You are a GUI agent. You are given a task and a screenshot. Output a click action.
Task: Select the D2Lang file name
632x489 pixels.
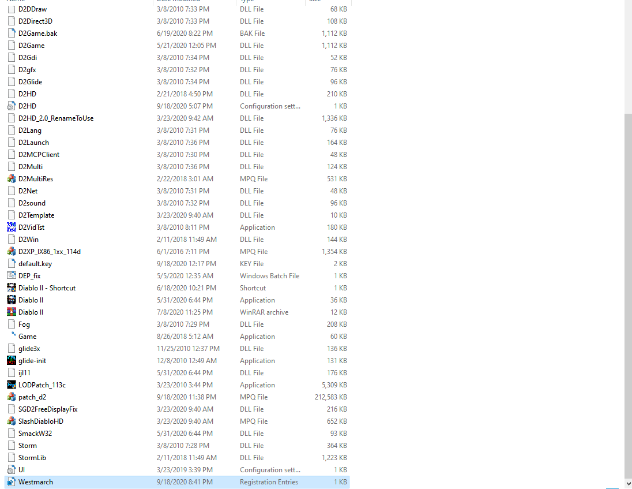[x=30, y=130]
